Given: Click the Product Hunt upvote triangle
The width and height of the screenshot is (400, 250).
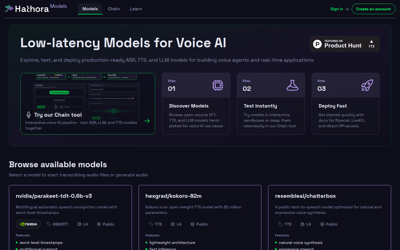Looking at the screenshot, I should (x=371, y=41).
